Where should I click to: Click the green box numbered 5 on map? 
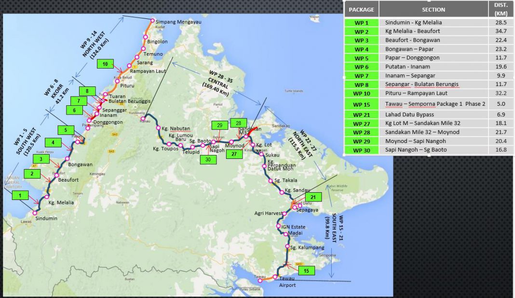66,129
